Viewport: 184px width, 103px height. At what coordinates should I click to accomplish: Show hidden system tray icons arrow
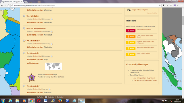click(160, 101)
